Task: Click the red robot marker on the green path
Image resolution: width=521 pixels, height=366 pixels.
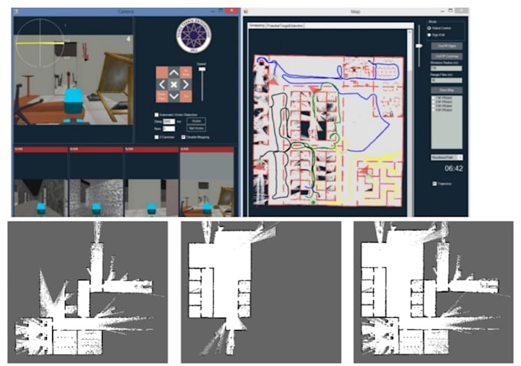Action: click(313, 89)
